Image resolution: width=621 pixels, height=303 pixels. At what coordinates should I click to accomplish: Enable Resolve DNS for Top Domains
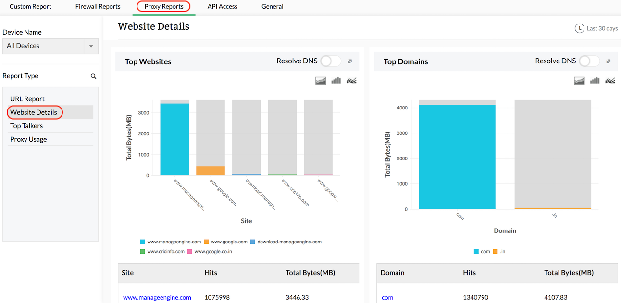589,61
